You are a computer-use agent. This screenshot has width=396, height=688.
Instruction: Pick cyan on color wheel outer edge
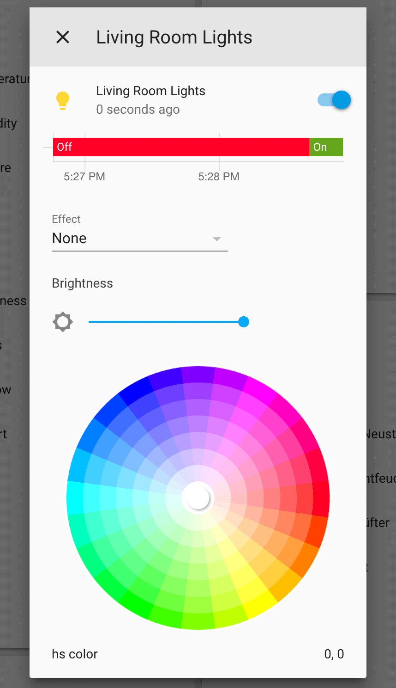(x=75, y=497)
